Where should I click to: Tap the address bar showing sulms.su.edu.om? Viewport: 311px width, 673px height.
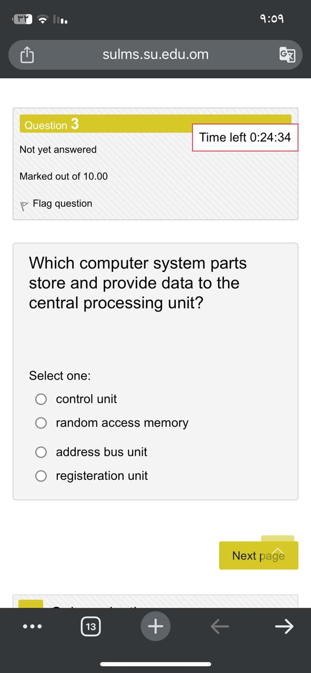pyautogui.click(x=155, y=54)
